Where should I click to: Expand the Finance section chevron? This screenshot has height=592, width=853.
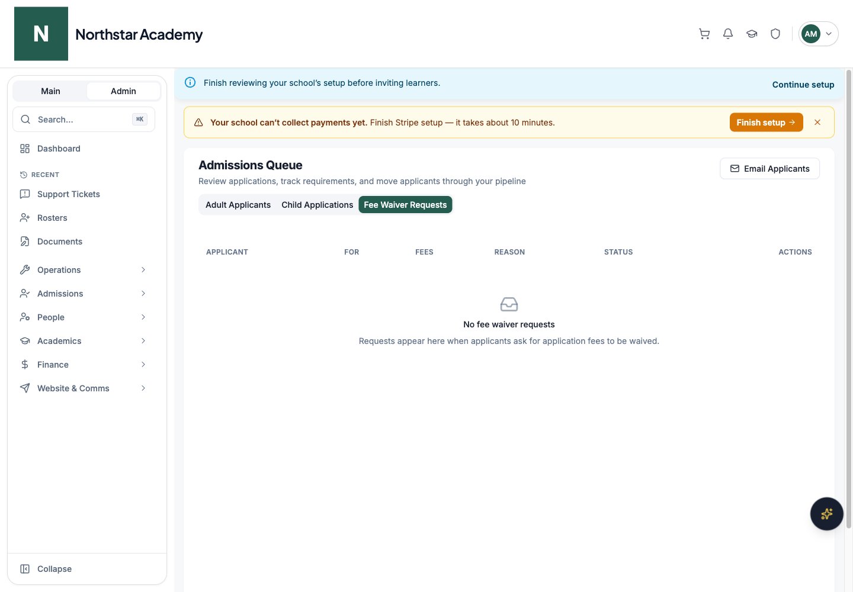click(143, 365)
